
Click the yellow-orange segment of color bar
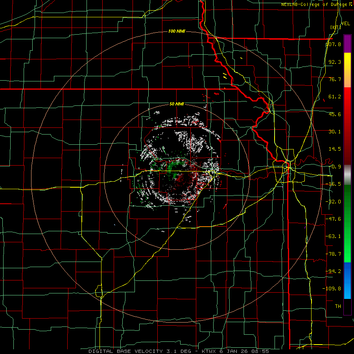[347, 70]
